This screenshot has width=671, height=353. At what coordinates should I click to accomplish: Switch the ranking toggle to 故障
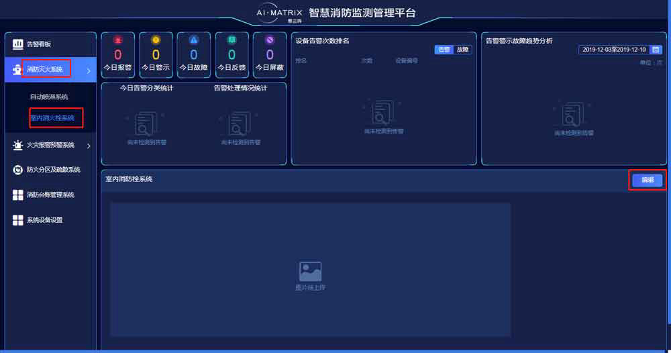(x=462, y=50)
